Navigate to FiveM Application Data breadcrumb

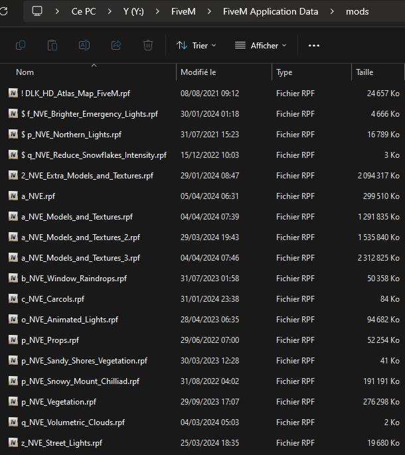point(270,12)
